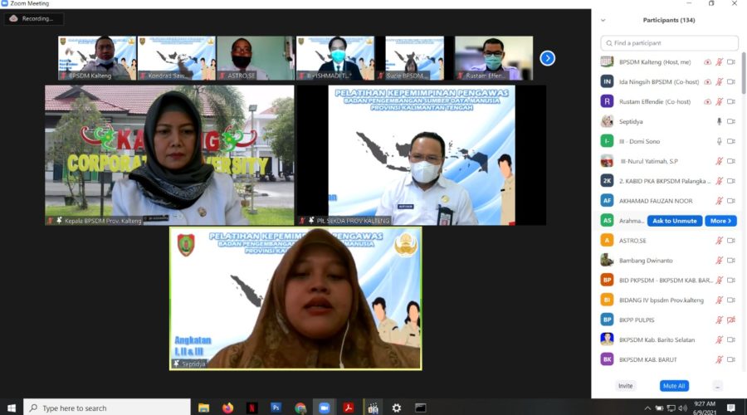Screen dimensions: 747x415
Task: Click 2. KABID PKA BKPSDM microphone icon
Action: pyautogui.click(x=720, y=181)
